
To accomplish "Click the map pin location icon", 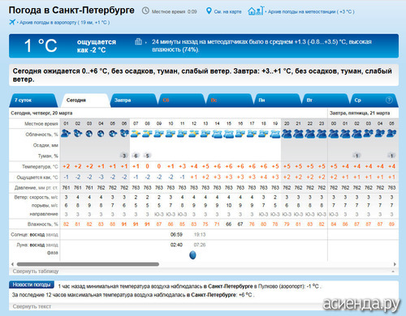I will point(209,11).
